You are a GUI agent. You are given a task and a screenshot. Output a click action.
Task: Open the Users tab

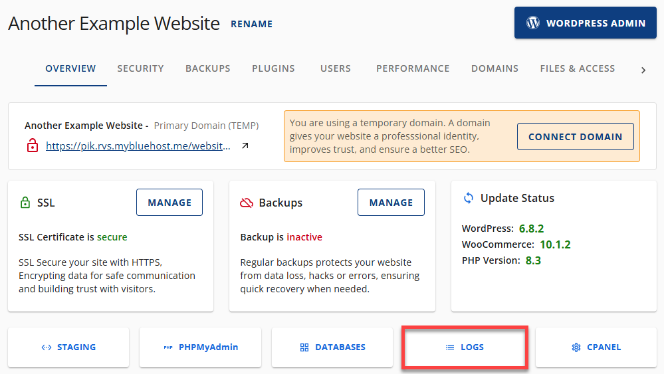(336, 68)
